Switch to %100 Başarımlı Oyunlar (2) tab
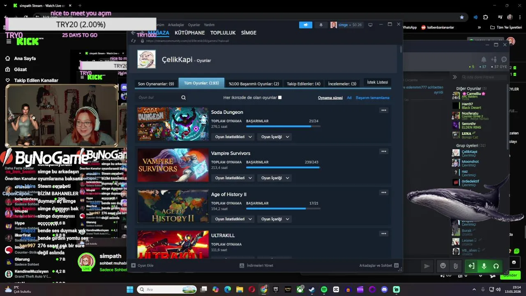The height and width of the screenshot is (296, 526). (254, 83)
